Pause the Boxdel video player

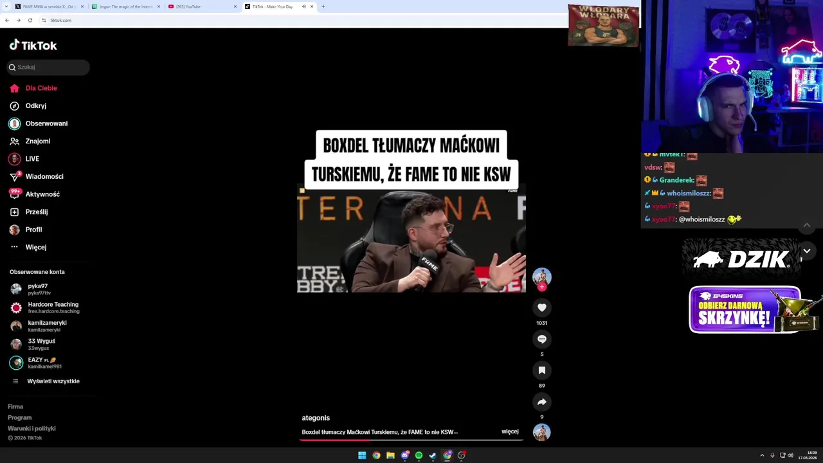411,238
